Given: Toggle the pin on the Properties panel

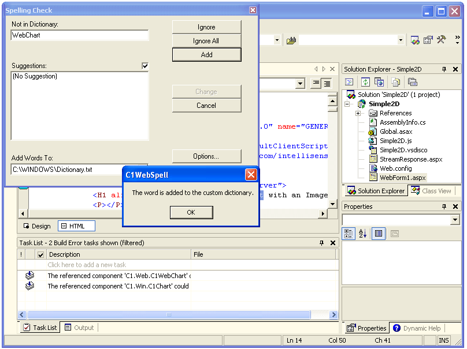Looking at the screenshot, I should pos(444,207).
